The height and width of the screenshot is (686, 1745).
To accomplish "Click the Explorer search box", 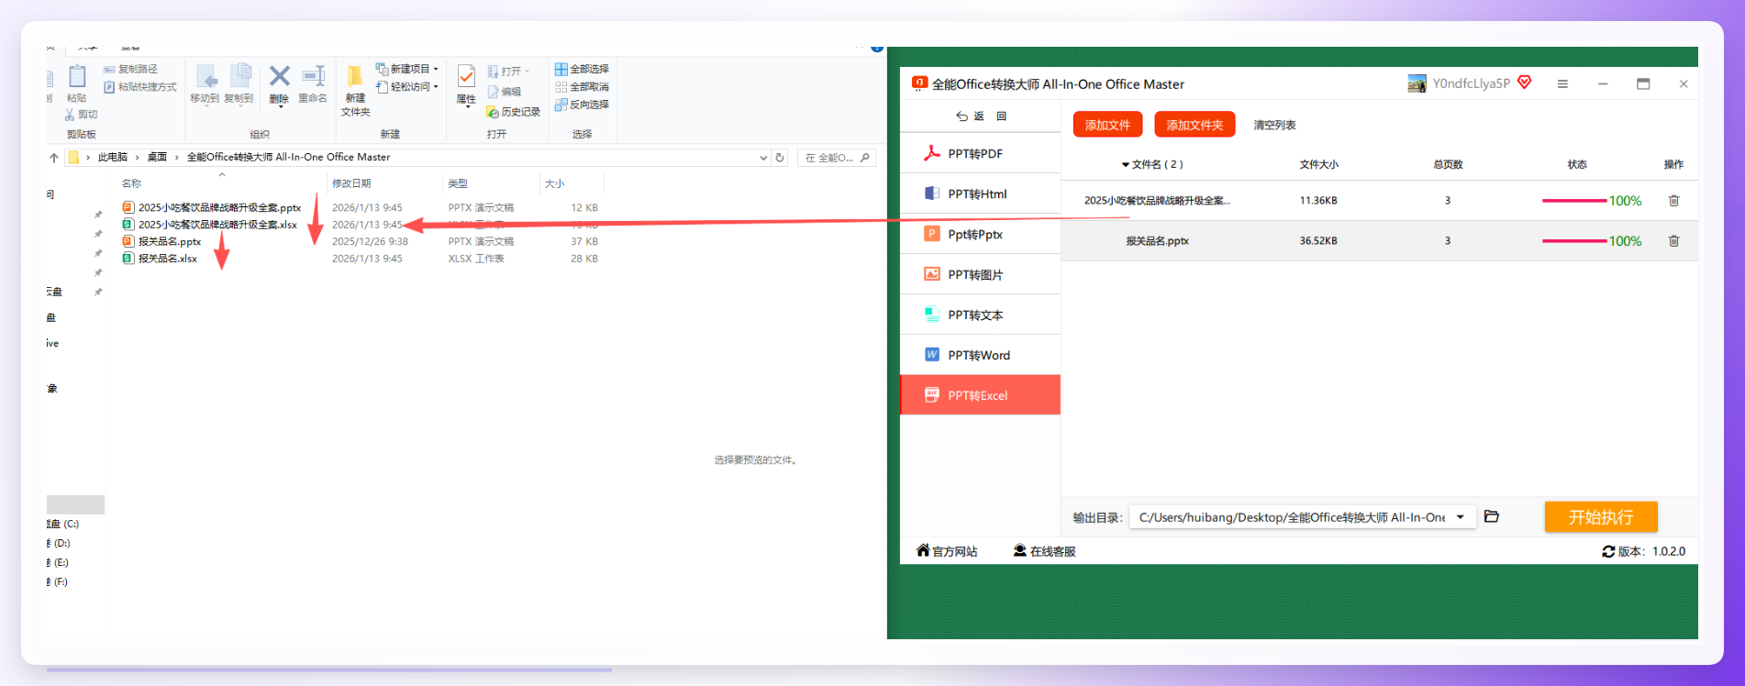I will [x=837, y=158].
